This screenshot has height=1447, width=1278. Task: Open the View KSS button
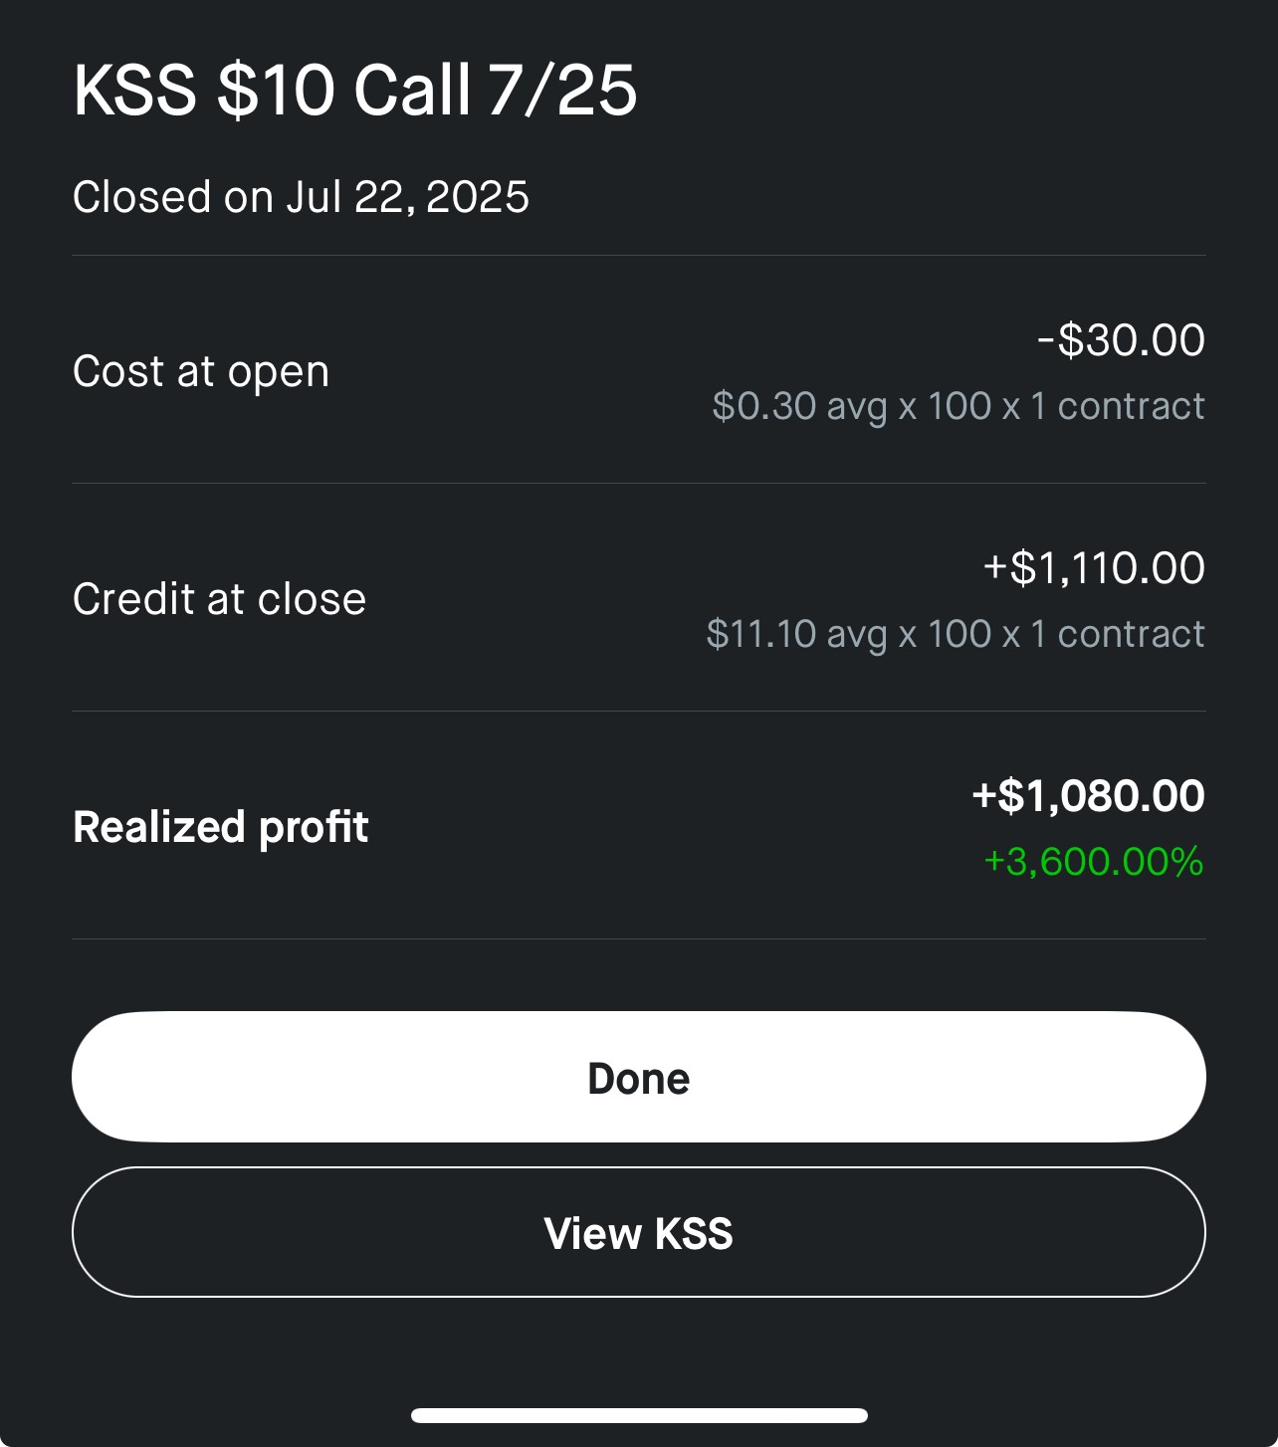pos(638,1232)
